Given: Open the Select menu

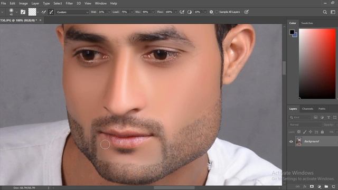Looking at the screenshot, I should pos(58,4).
